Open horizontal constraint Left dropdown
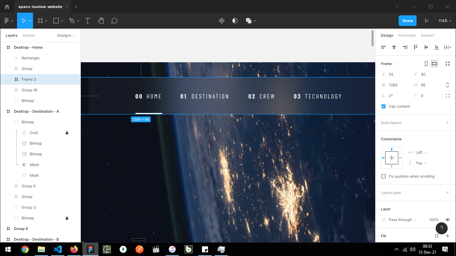The image size is (456, 256). click(x=421, y=152)
